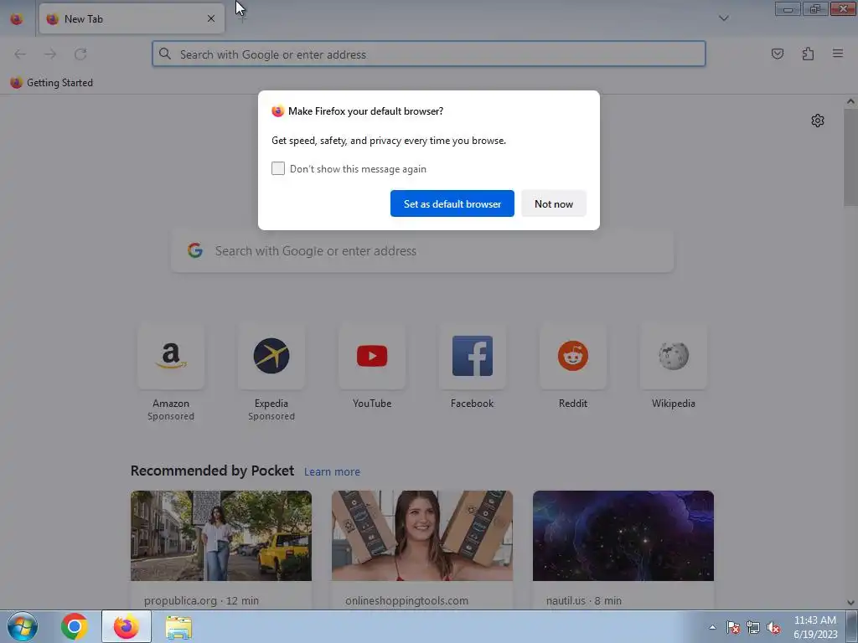Open the Extensions puzzle icon
Viewport: 858px width, 643px height.
tap(808, 54)
